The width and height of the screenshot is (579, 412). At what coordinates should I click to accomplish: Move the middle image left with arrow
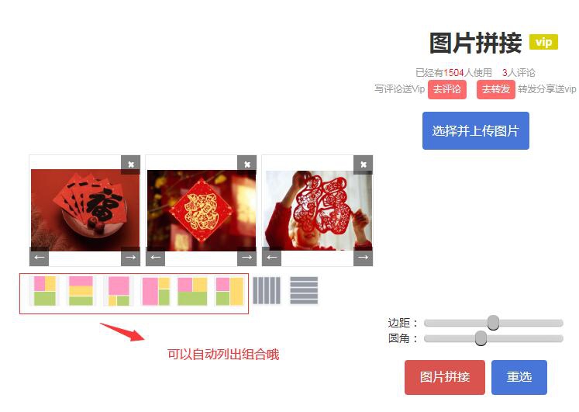156,257
